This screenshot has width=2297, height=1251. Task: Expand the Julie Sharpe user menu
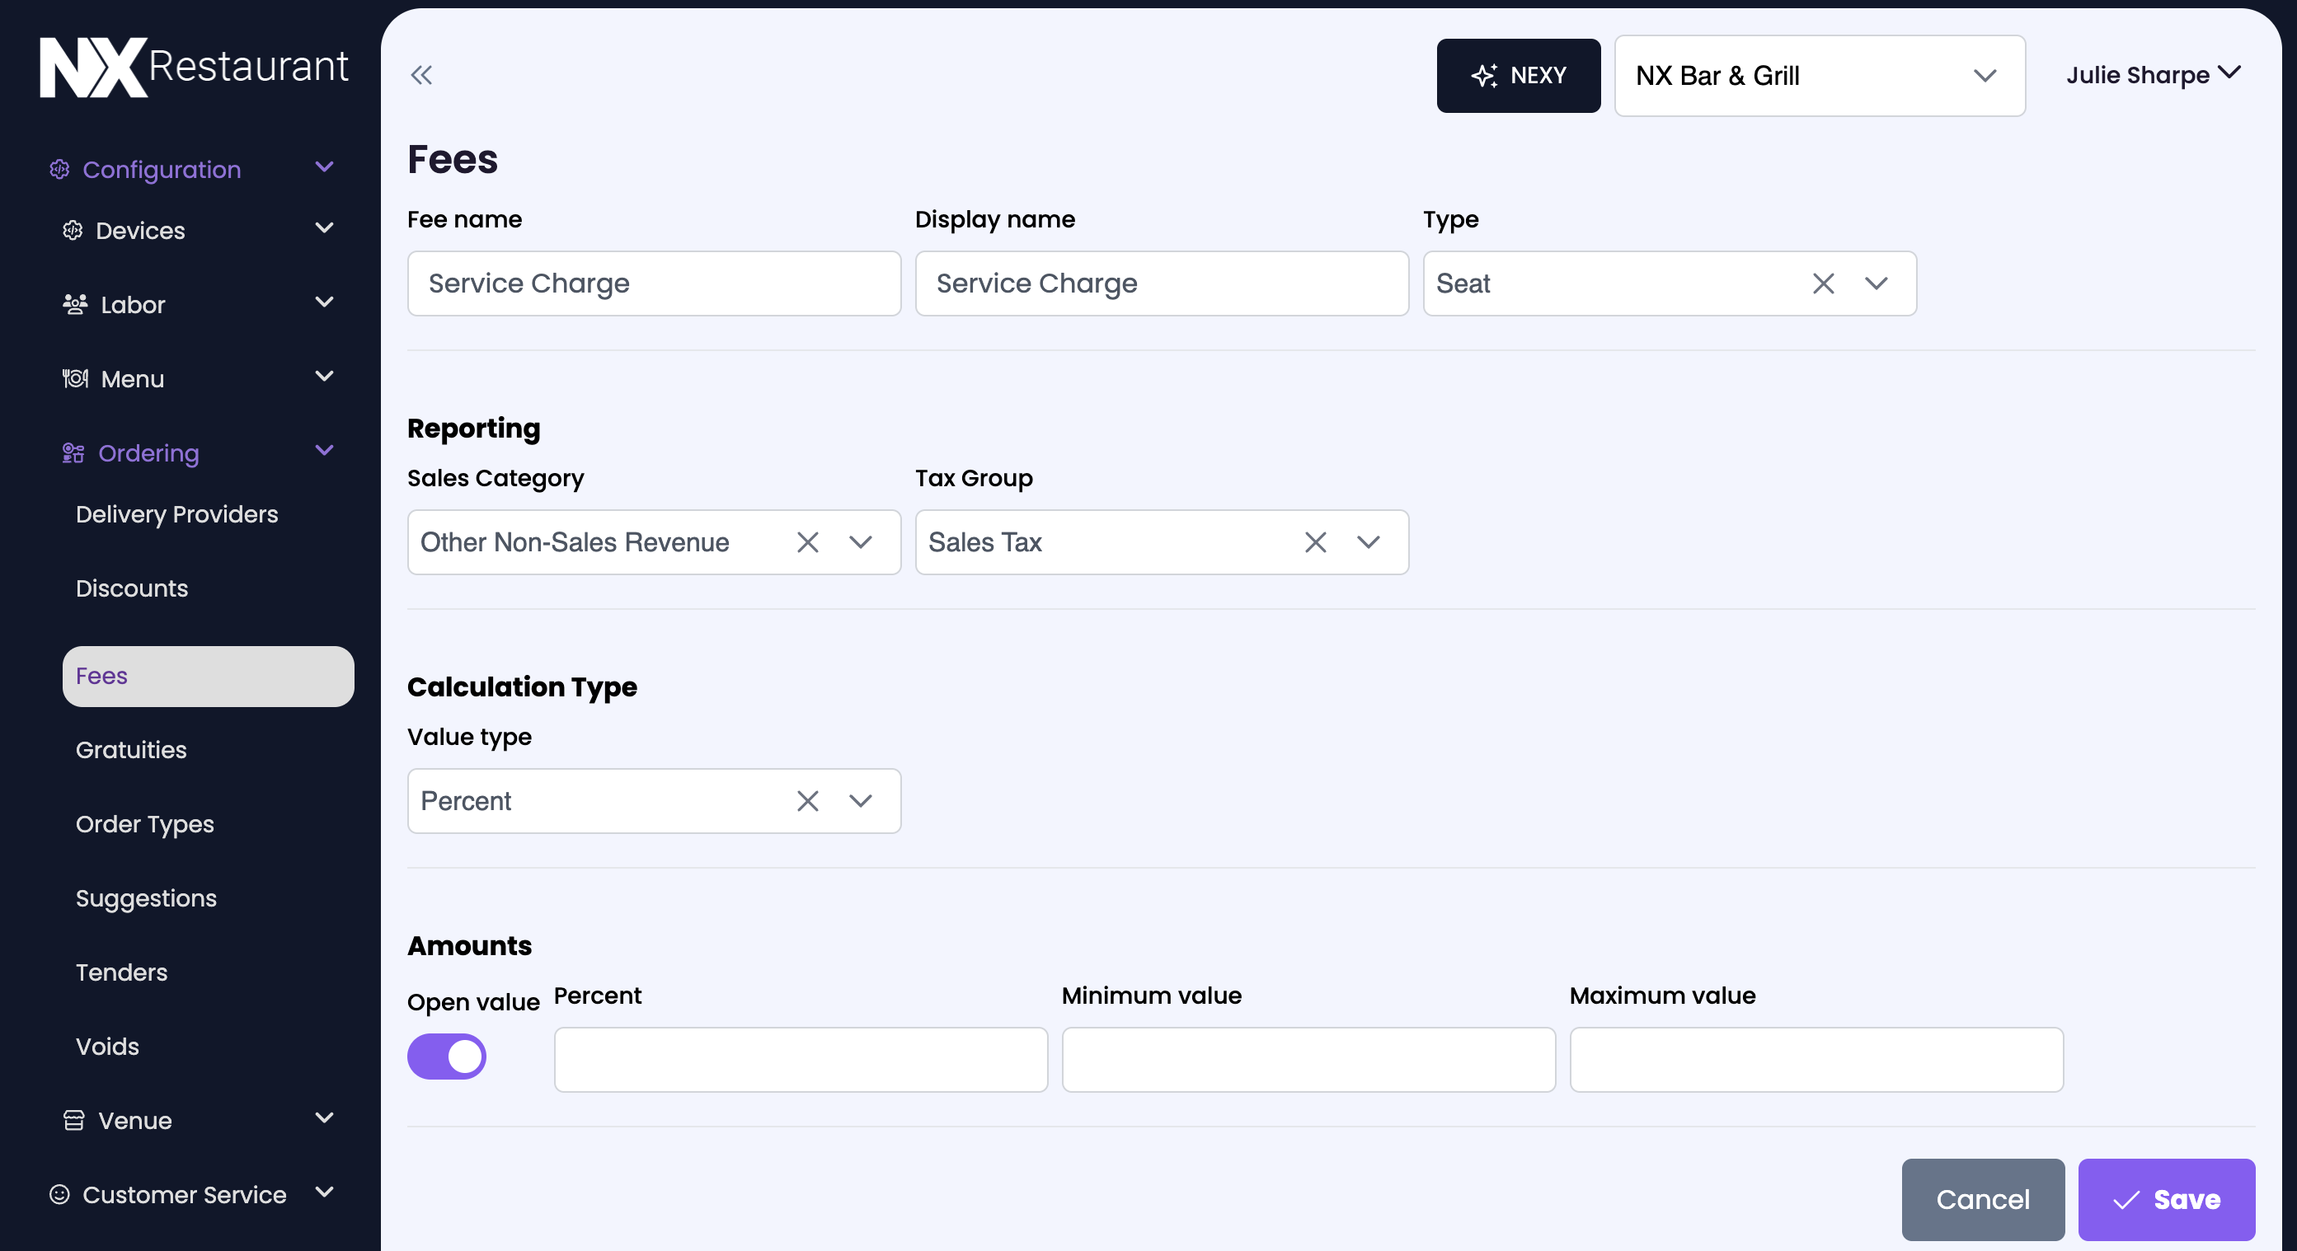(x=2153, y=75)
